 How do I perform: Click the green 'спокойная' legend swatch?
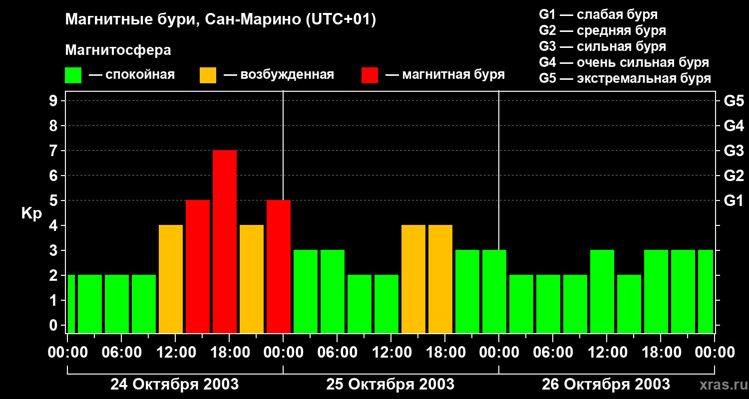[x=73, y=75]
